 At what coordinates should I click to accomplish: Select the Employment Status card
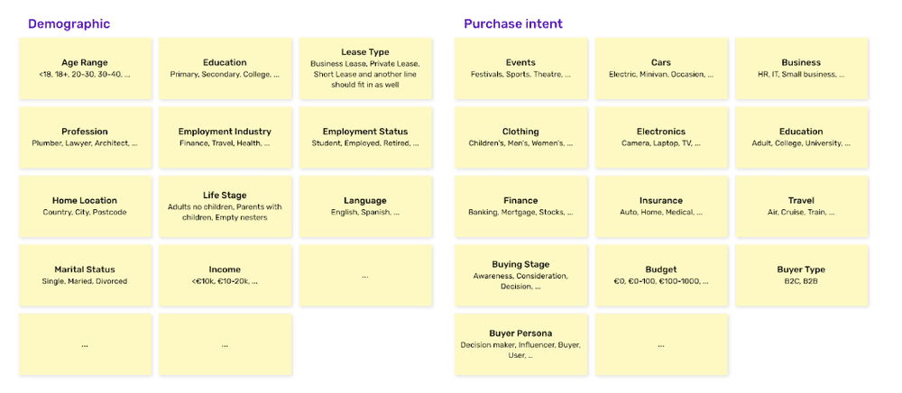tap(365, 137)
